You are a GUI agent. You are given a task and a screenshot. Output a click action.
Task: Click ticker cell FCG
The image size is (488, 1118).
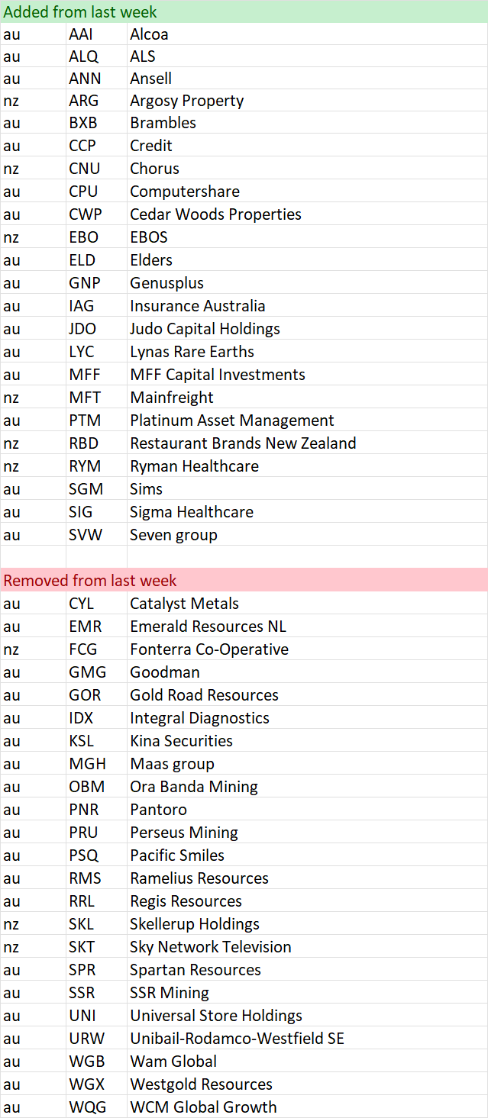coord(96,649)
